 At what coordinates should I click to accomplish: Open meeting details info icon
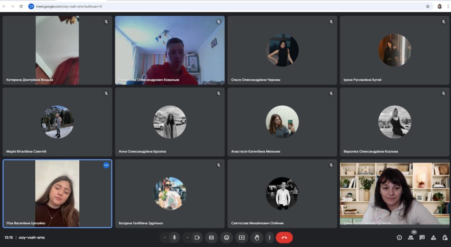point(399,237)
